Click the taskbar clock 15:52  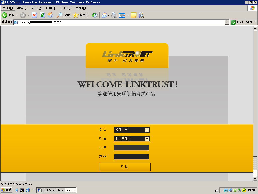pyautogui.click(x=252, y=190)
